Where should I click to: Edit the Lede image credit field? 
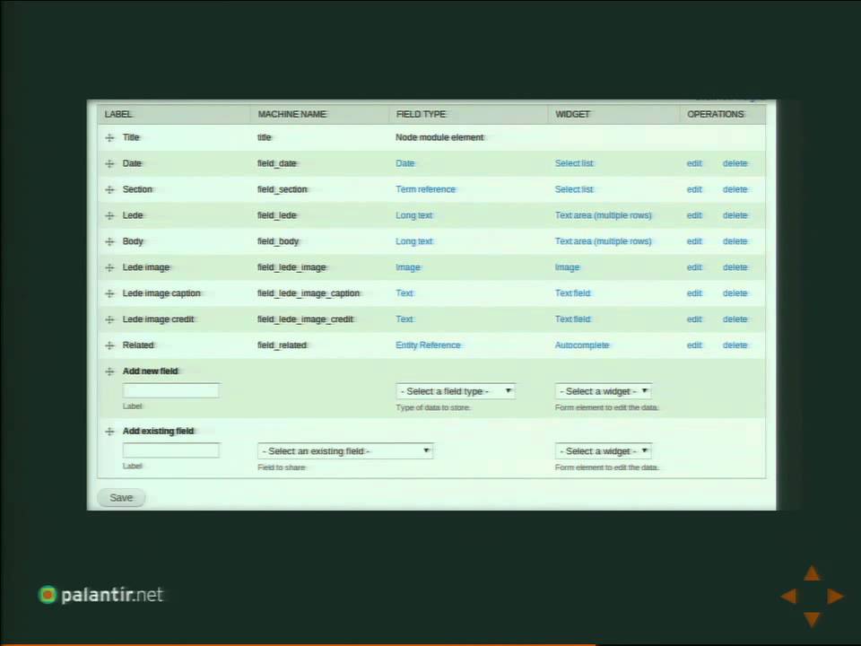[694, 319]
